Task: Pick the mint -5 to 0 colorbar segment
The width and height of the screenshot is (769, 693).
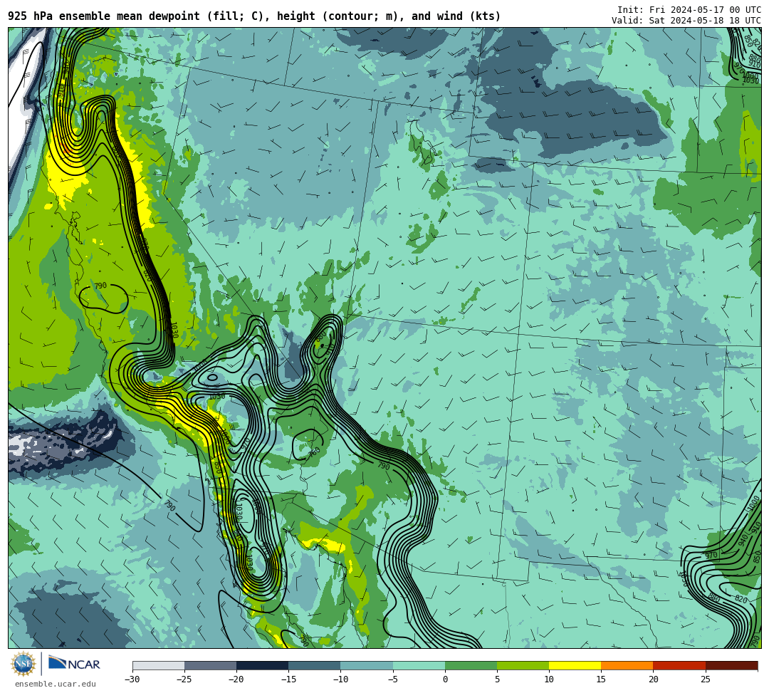Action: pos(419,665)
